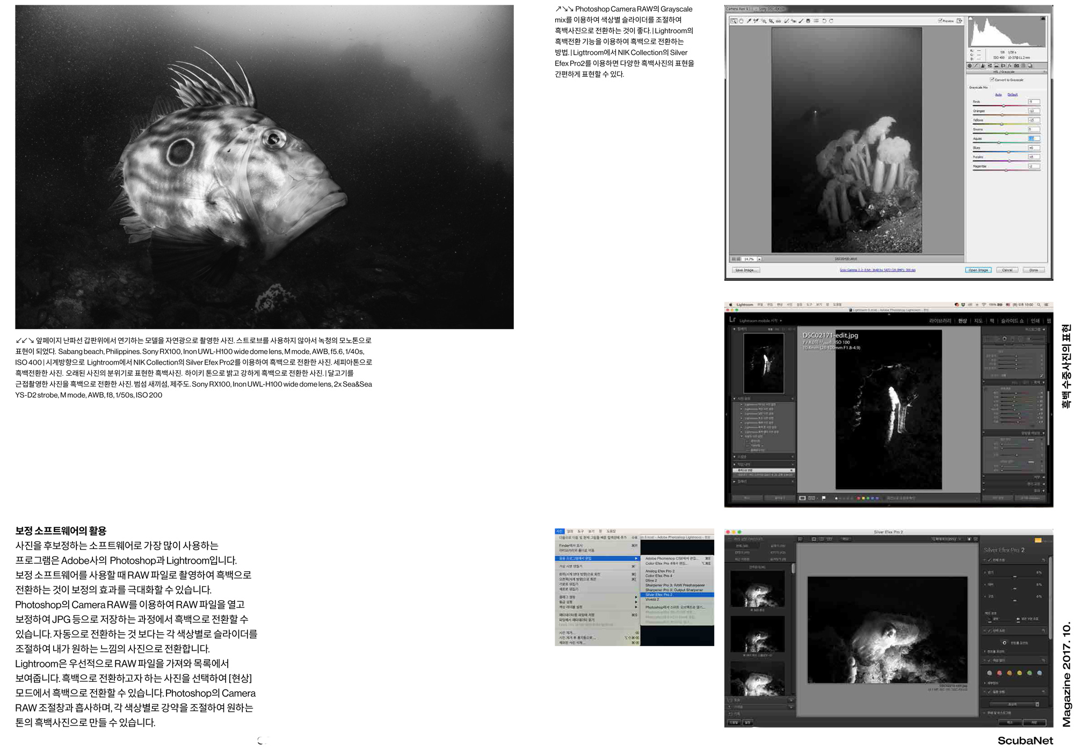Select the red color label in Lightroom
Screen dimensions: 1074x748
pos(858,498)
